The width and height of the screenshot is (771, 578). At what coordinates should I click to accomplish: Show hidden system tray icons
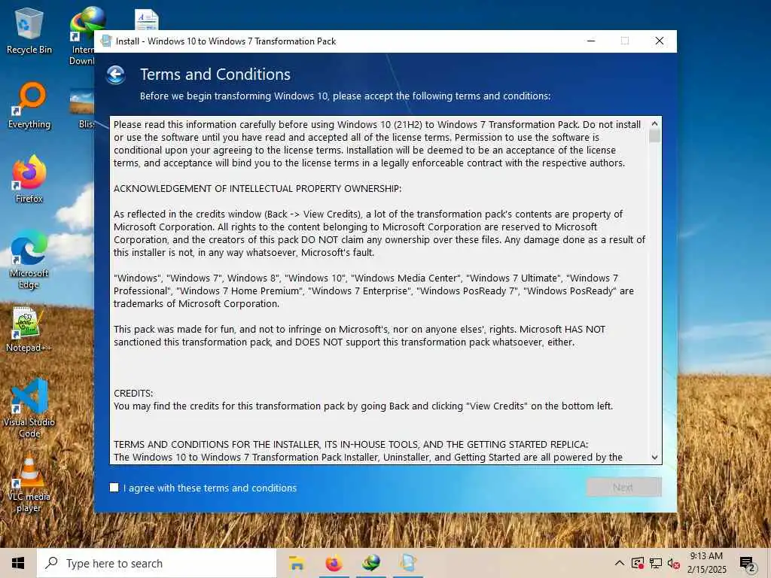pyautogui.click(x=620, y=563)
